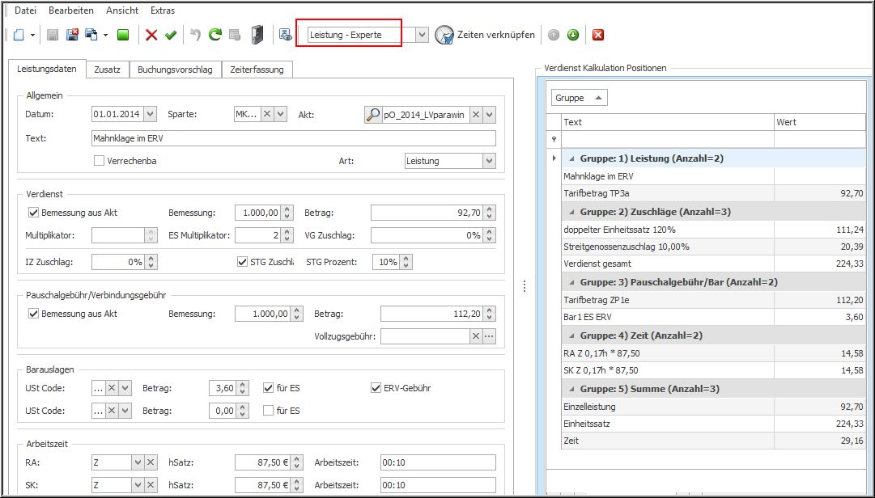Screen dimensions: 875x498
Task: Click the magnifier icon in Akt field
Action: (x=373, y=115)
